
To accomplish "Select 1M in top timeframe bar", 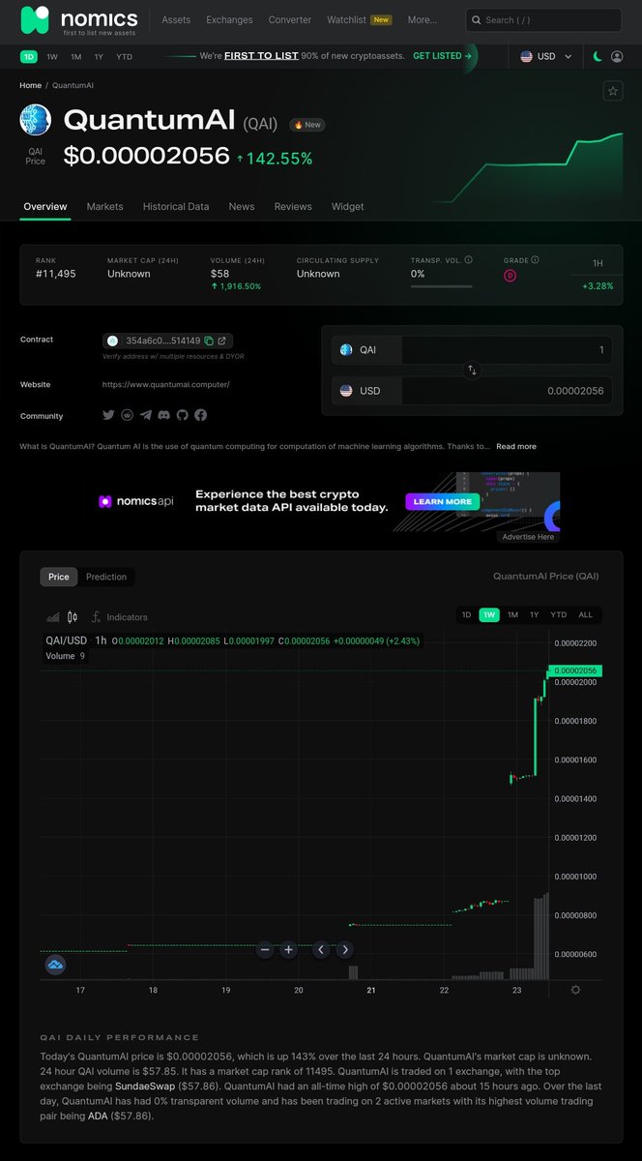I will point(75,56).
